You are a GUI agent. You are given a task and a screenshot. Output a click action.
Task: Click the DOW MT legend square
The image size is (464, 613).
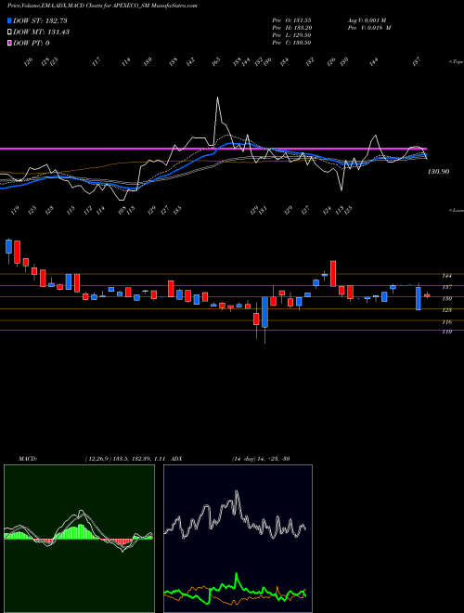pos(10,32)
